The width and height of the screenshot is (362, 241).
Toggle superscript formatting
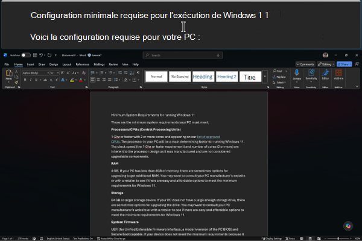pos(57,80)
